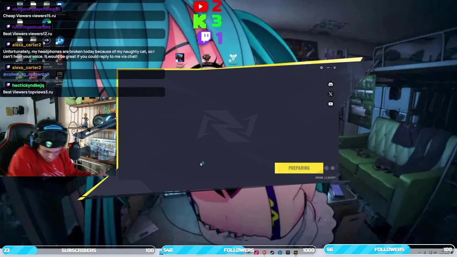The width and height of the screenshot is (457, 257).
Task: Open launcher settings gear icon
Action: click(321, 67)
